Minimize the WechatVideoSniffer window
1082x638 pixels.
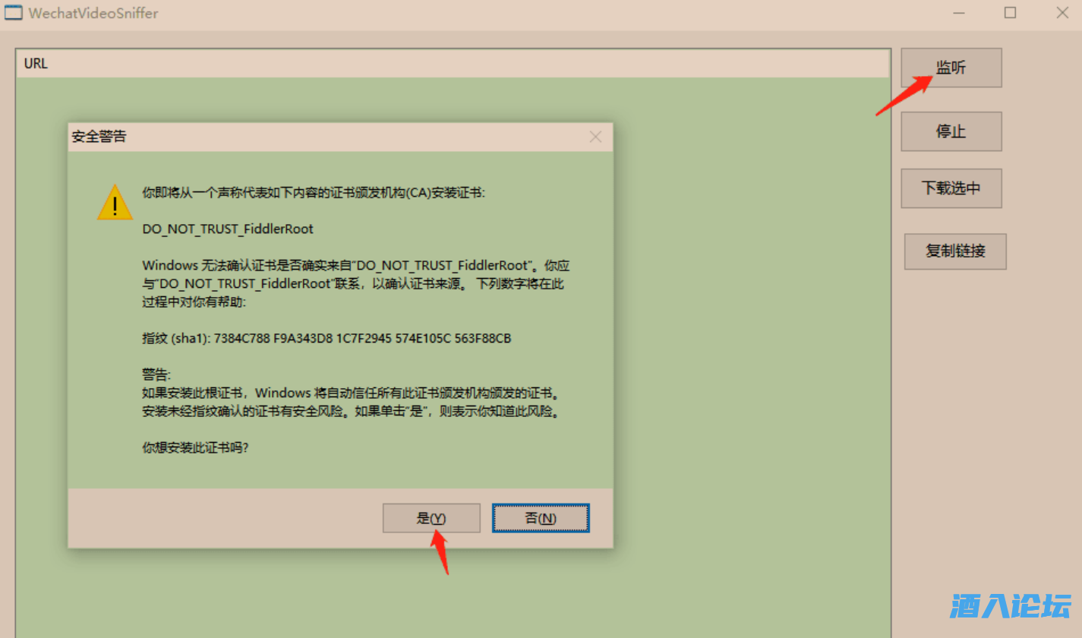[x=959, y=13]
